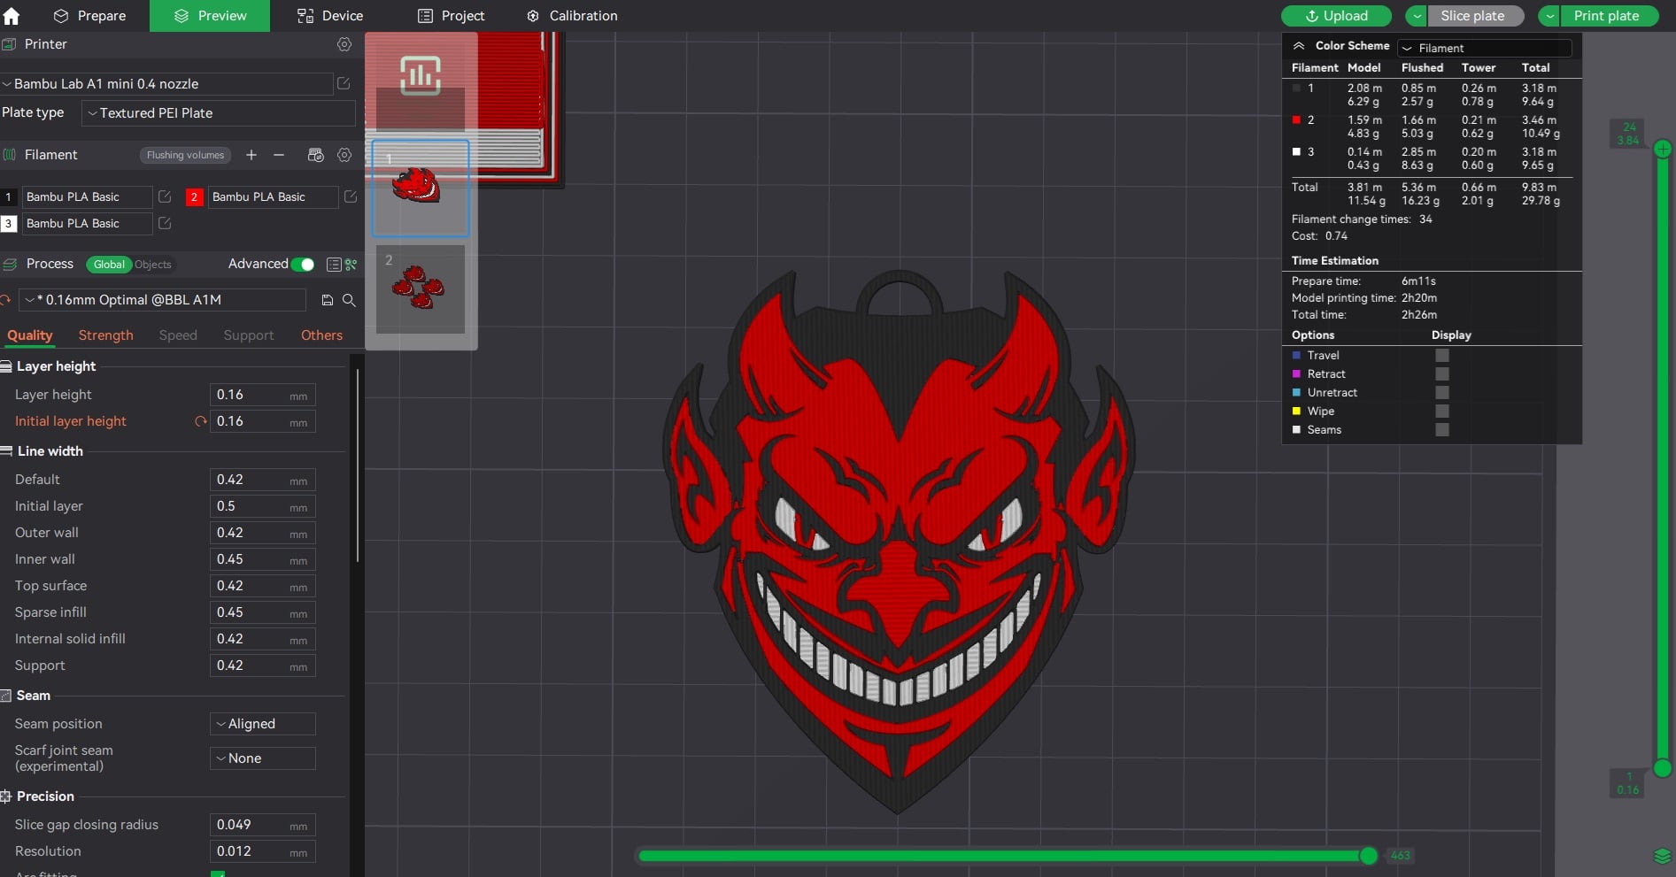This screenshot has width=1676, height=877.
Task: Click the Slice gap closing radius field
Action: click(263, 825)
